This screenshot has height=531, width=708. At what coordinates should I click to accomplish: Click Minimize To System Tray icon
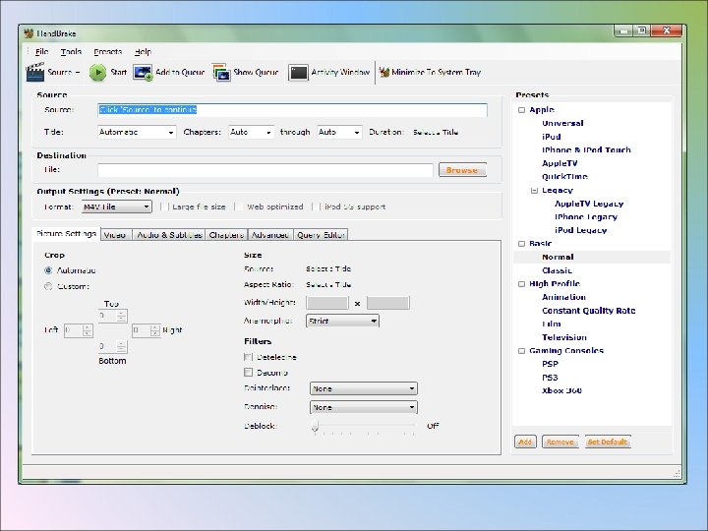pos(384,72)
